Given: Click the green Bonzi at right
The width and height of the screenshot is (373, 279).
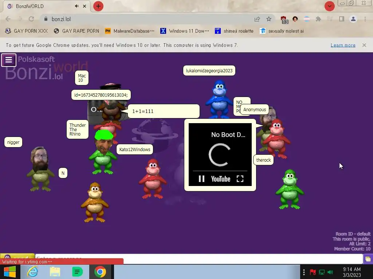Looking at the screenshot, I should pos(290,189).
